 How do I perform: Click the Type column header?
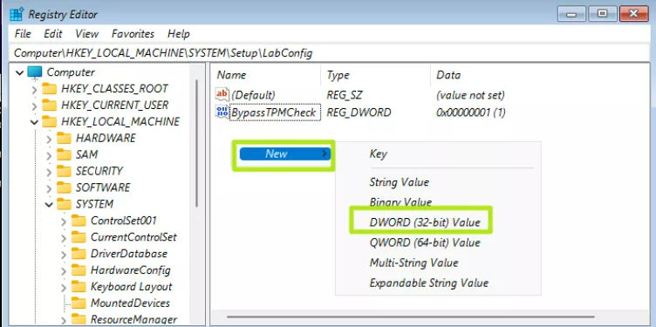[x=338, y=75]
